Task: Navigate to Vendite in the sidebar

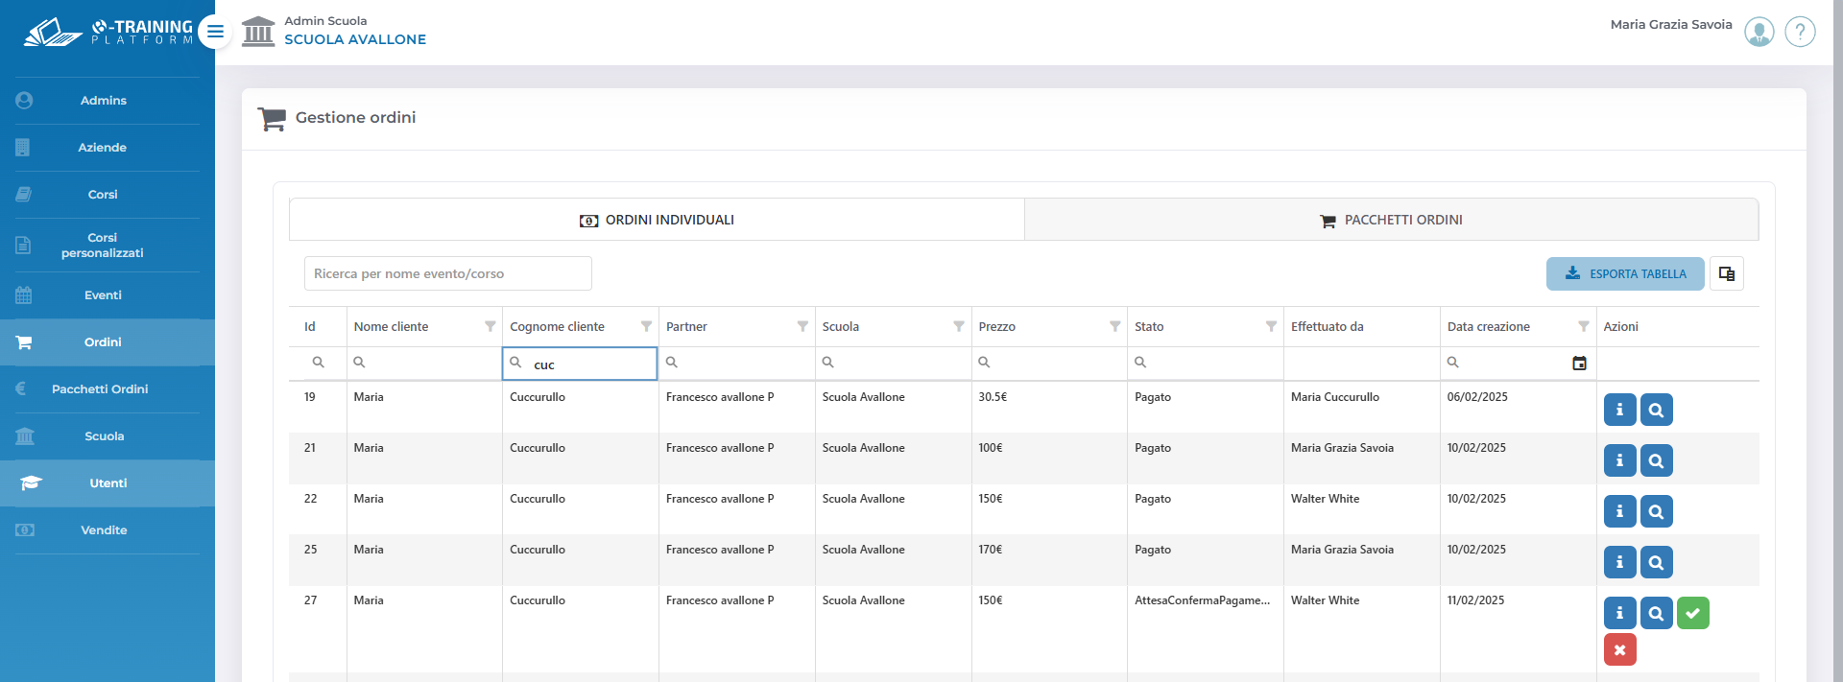Action: 108,530
